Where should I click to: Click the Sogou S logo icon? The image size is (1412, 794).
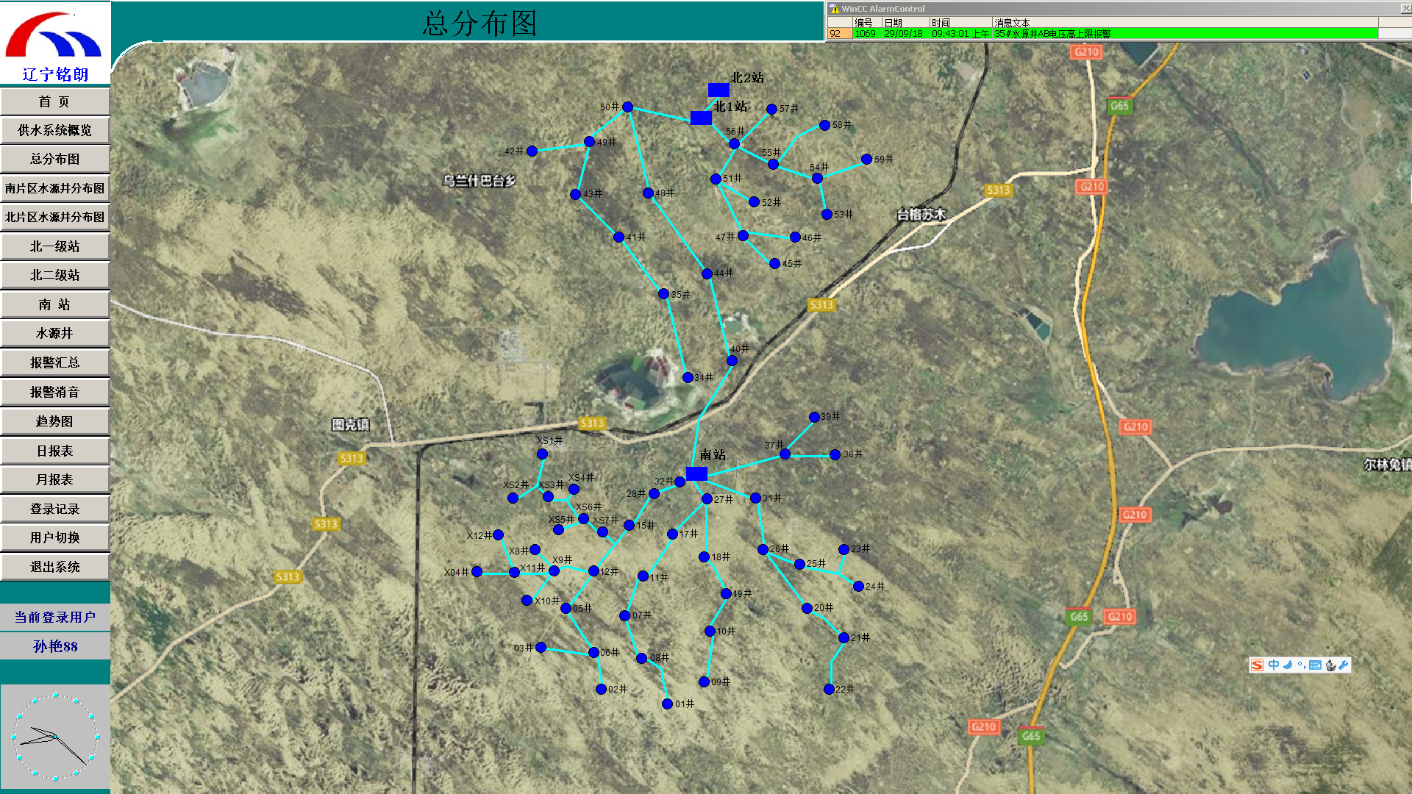pyautogui.click(x=1257, y=665)
